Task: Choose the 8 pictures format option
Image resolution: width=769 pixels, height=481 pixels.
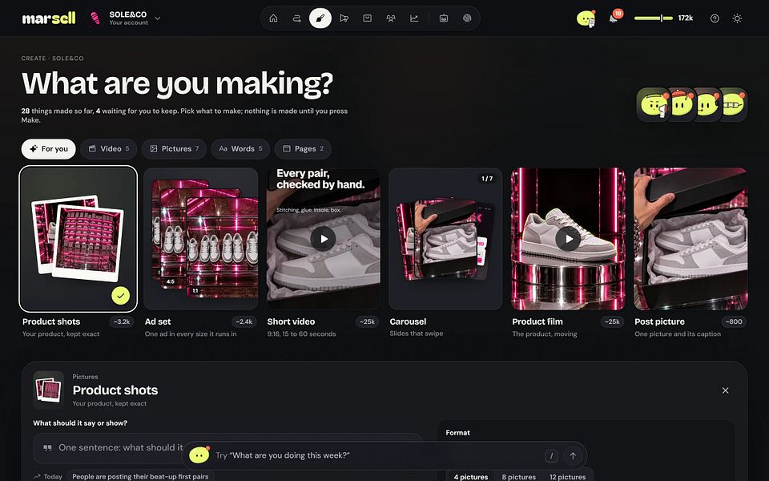Action: 519,476
